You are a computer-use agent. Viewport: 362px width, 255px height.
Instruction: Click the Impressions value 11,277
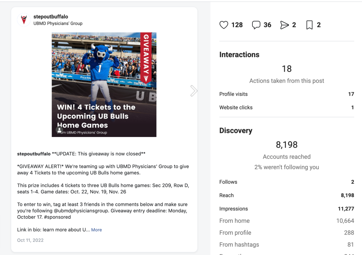346,209
